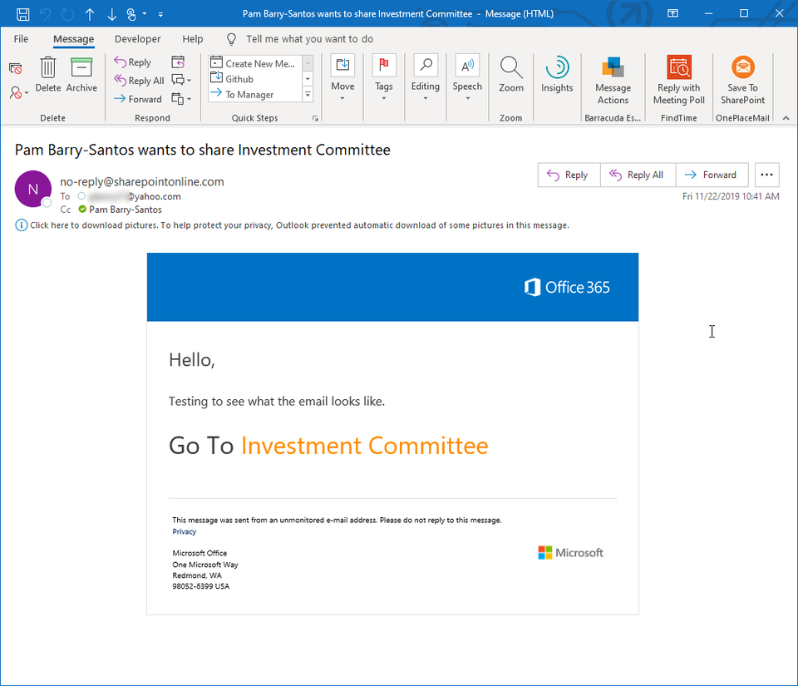Image resolution: width=798 pixels, height=686 pixels.
Task: Open the Help tab
Action: (x=192, y=39)
